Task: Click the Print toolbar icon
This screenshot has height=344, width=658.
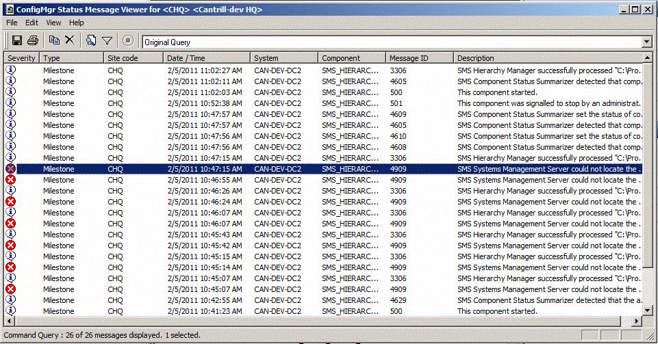Action: click(x=33, y=40)
